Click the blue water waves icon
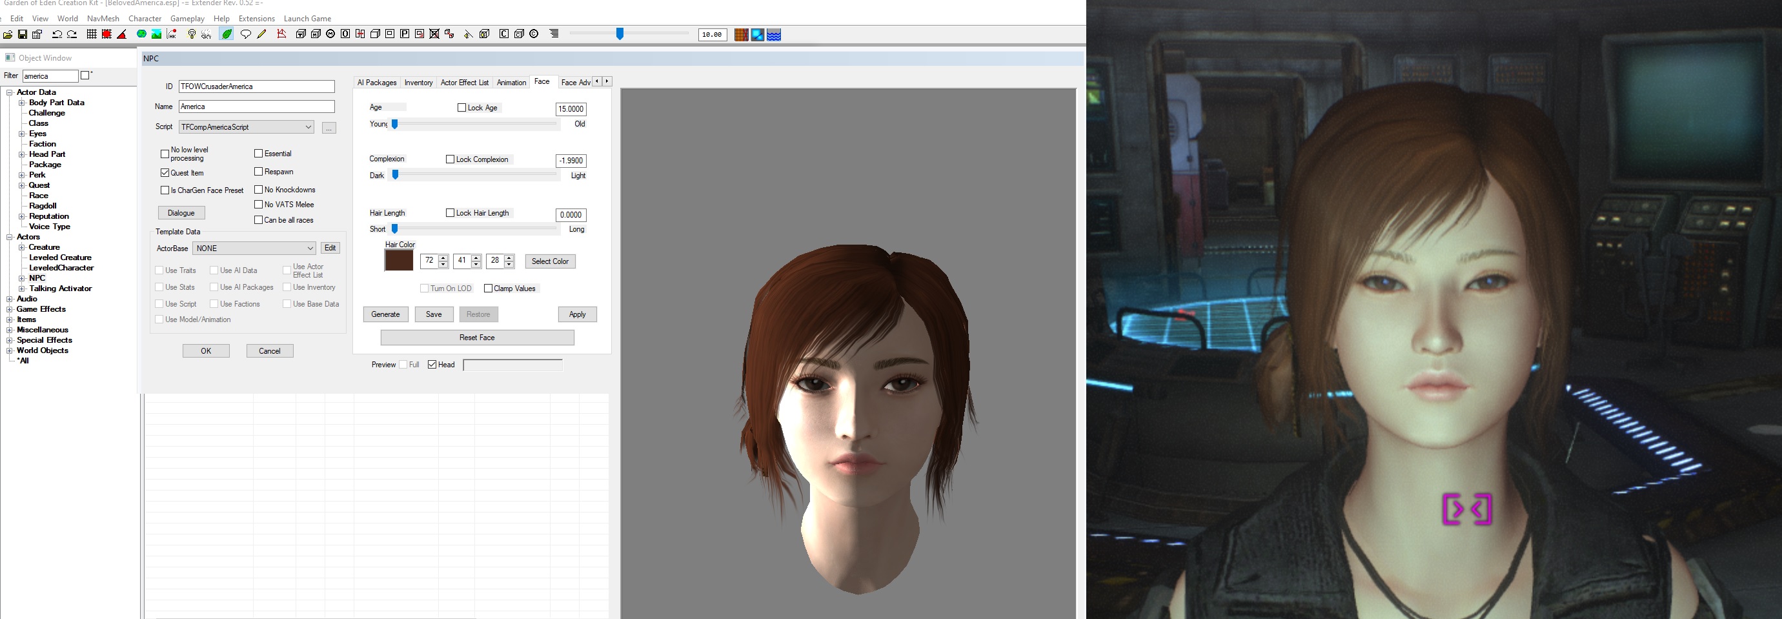Viewport: 1782px width, 619px height. click(774, 35)
